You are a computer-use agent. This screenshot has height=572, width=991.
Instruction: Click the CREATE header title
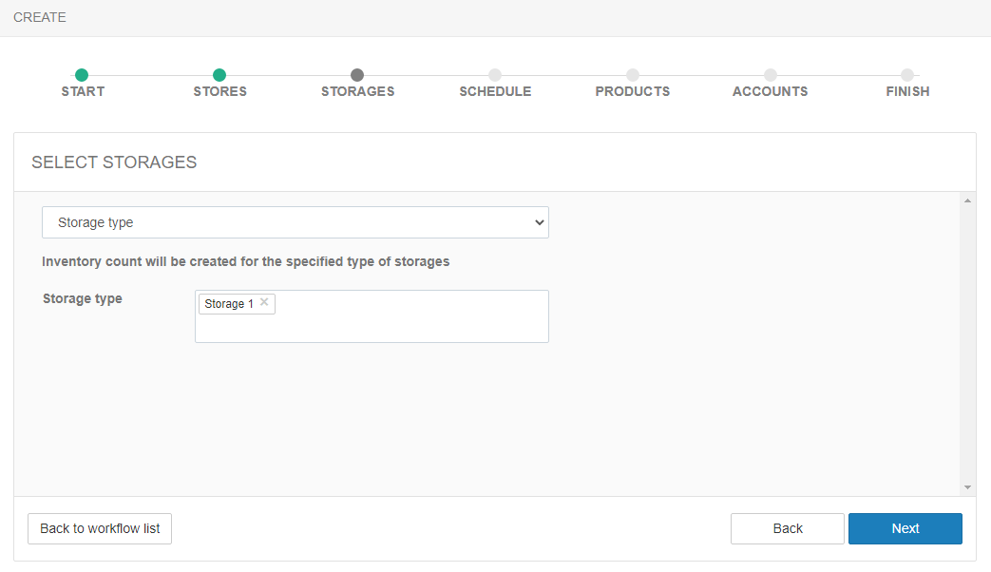click(x=40, y=17)
